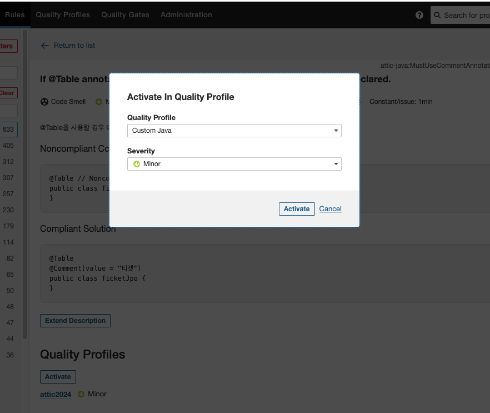Click the Return to list arrow icon

[45, 46]
